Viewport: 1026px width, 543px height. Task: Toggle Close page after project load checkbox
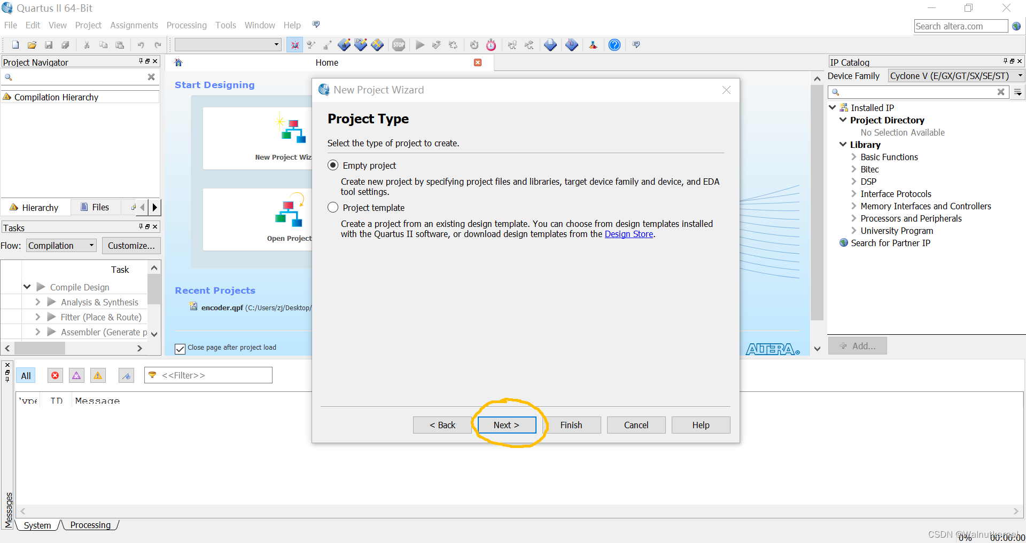(x=180, y=349)
